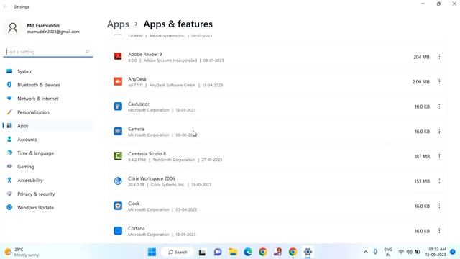The image size is (460, 259).
Task: Open the Windows Start menu
Action: pyautogui.click(x=152, y=252)
